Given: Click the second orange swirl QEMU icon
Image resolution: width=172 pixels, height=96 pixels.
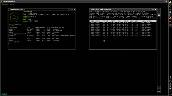Looking at the screenshot, I should pos(170,26).
